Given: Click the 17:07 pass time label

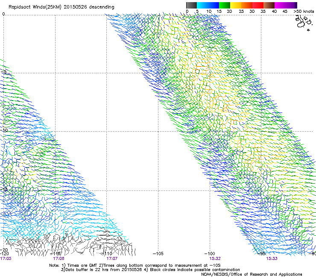Looking at the screenshot, I should tap(112, 259).
